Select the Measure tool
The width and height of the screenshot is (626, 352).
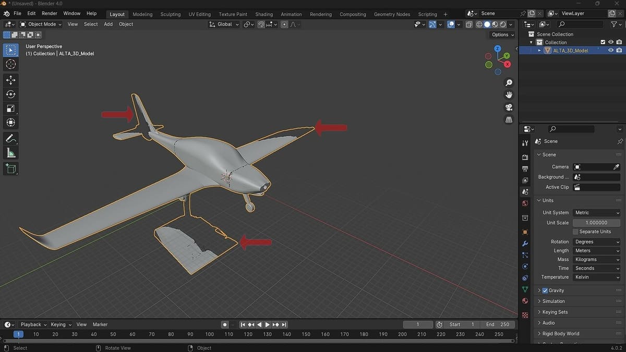click(x=10, y=153)
